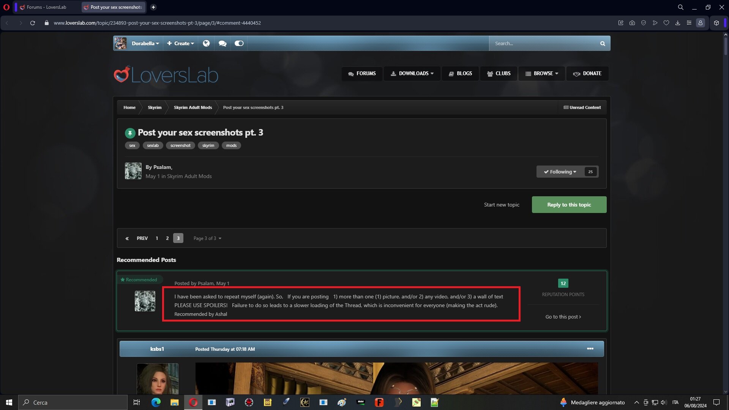
Task: Expand the Create dropdown
Action: (181, 43)
